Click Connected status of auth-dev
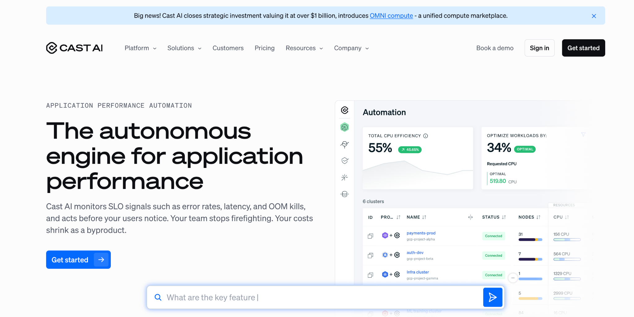 click(493, 255)
